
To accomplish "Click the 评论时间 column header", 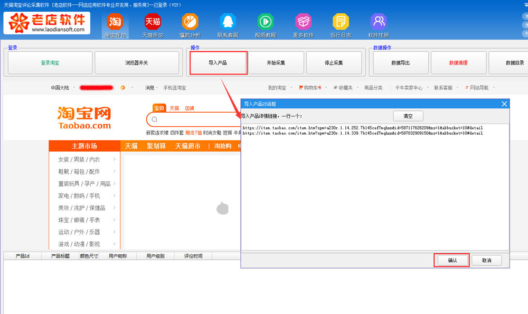I will [x=193, y=256].
